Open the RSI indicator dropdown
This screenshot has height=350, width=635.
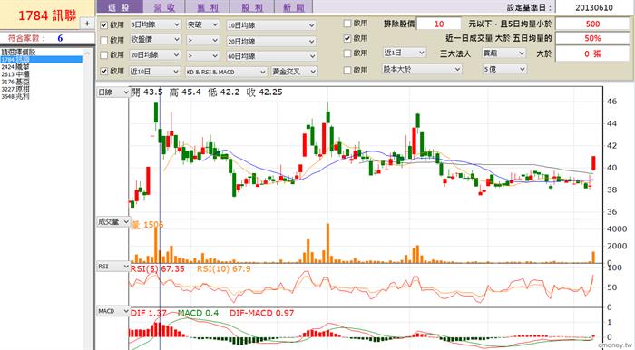(113, 267)
